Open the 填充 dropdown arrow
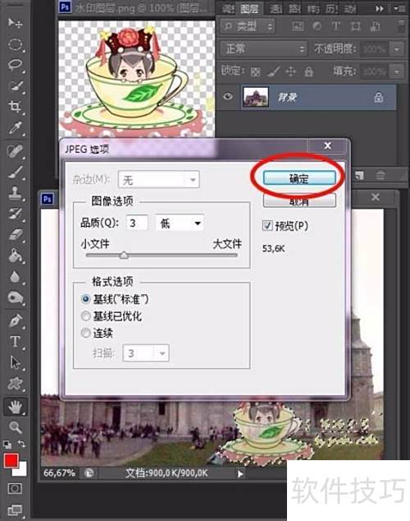 397,71
